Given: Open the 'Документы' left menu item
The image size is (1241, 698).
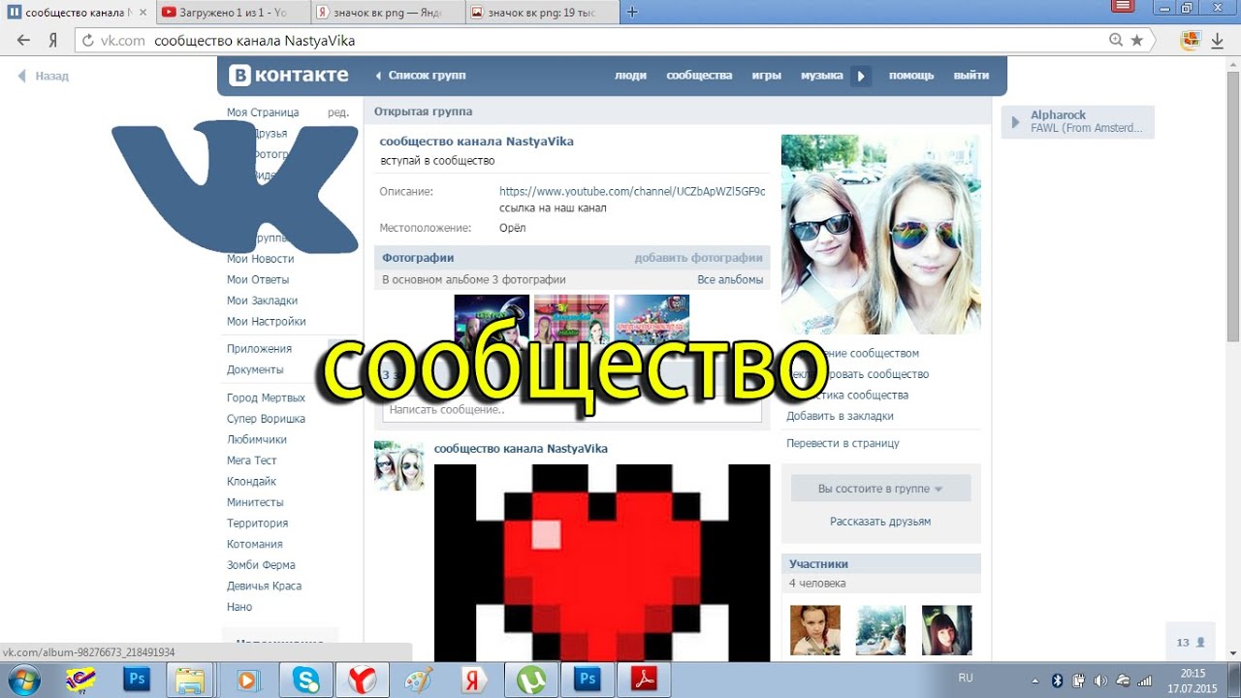Looking at the screenshot, I should pyautogui.click(x=255, y=370).
